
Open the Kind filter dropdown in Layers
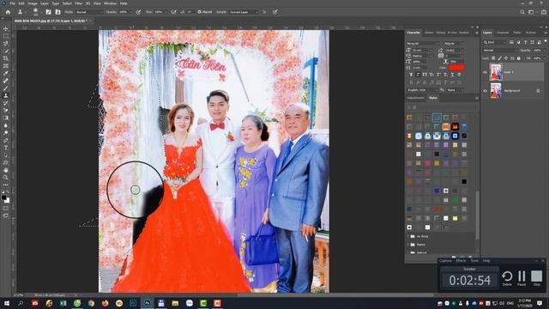point(494,42)
